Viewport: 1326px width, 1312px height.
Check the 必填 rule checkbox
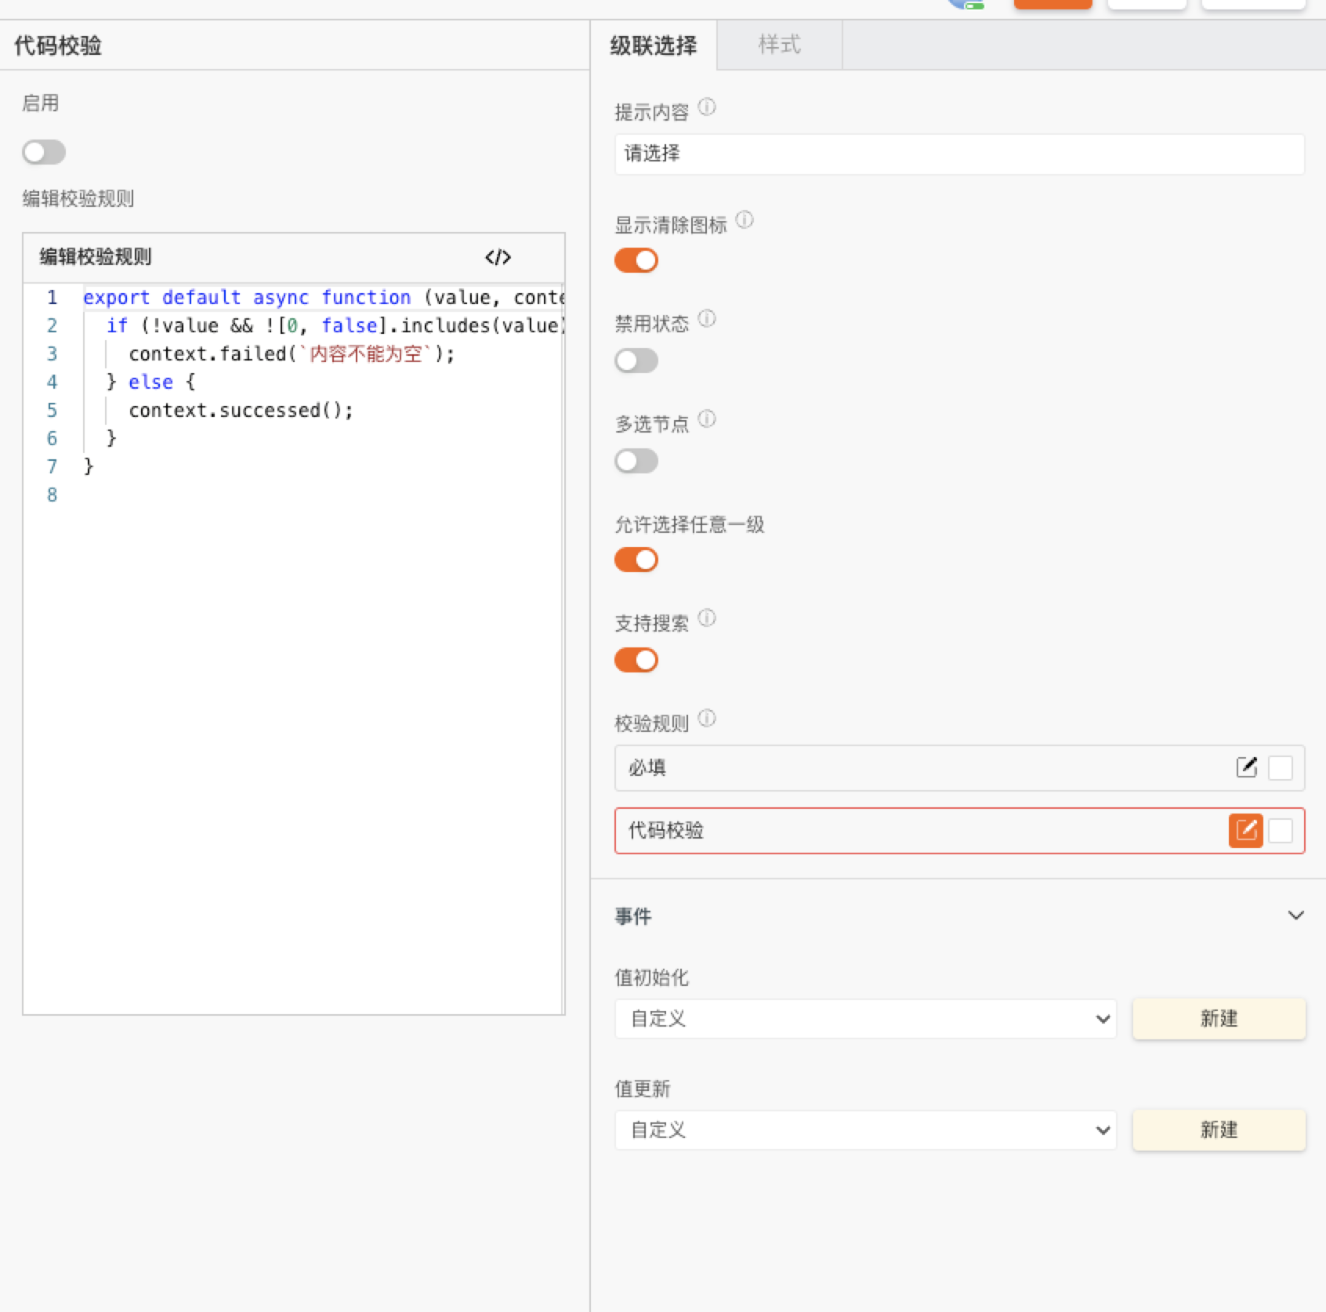coord(1281,768)
